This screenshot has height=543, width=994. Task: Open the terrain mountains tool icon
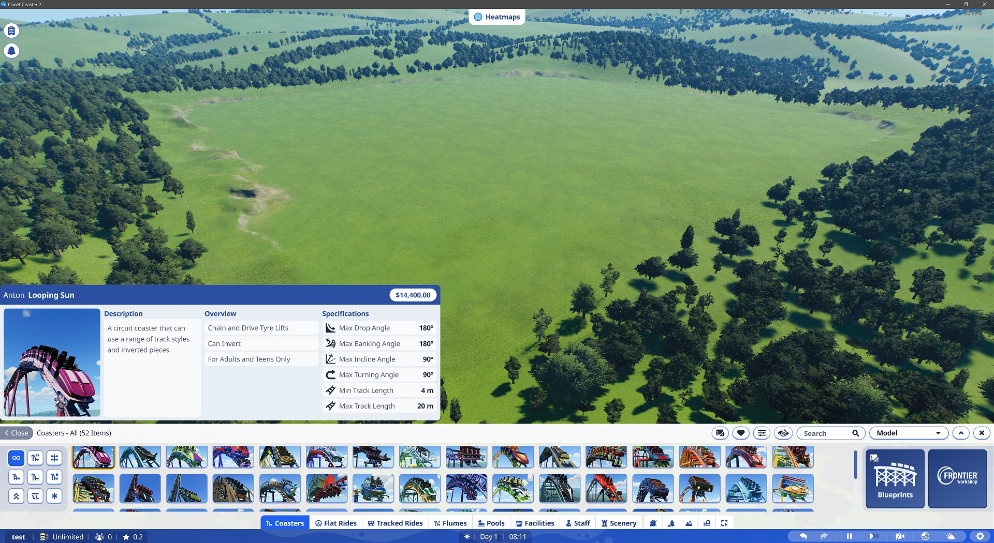pyautogui.click(x=689, y=523)
